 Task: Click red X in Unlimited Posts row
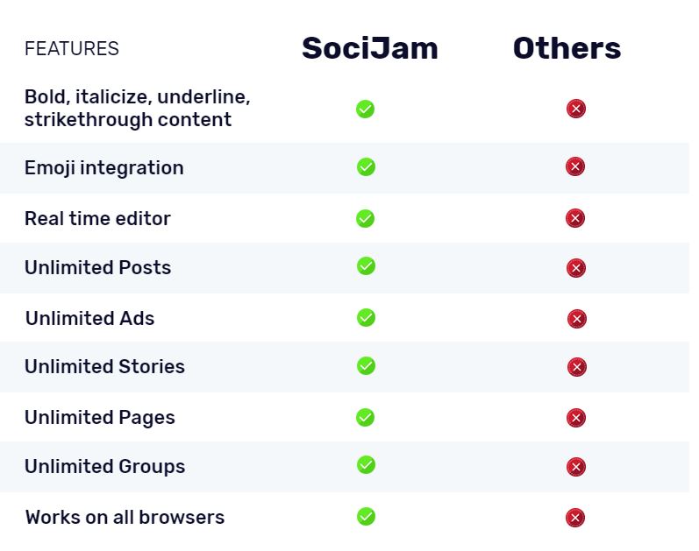pos(575,268)
